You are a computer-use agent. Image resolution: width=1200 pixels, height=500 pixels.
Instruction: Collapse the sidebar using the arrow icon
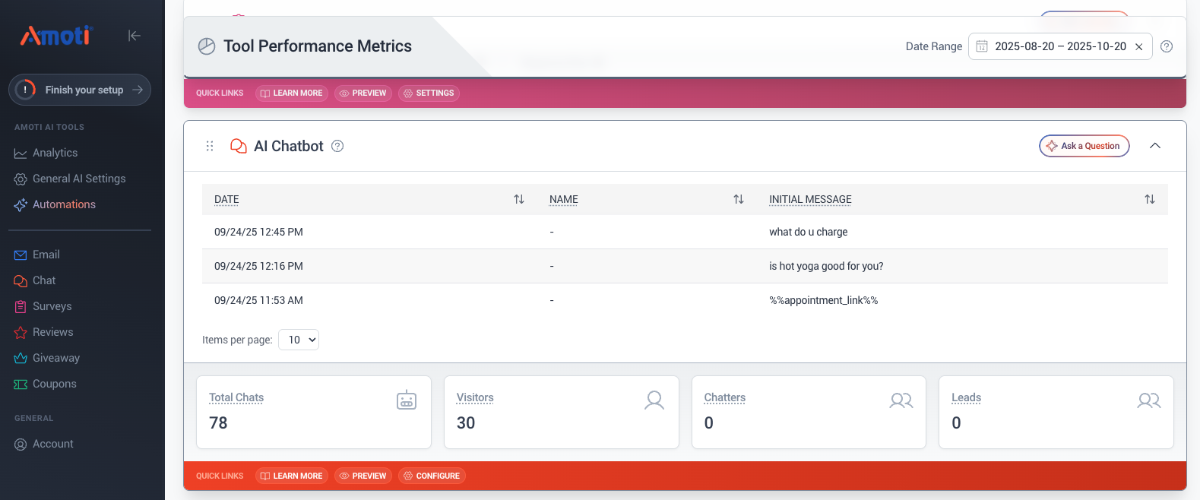135,36
